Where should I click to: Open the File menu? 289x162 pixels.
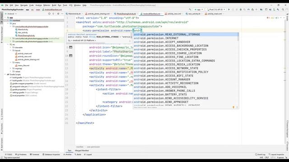7,5
